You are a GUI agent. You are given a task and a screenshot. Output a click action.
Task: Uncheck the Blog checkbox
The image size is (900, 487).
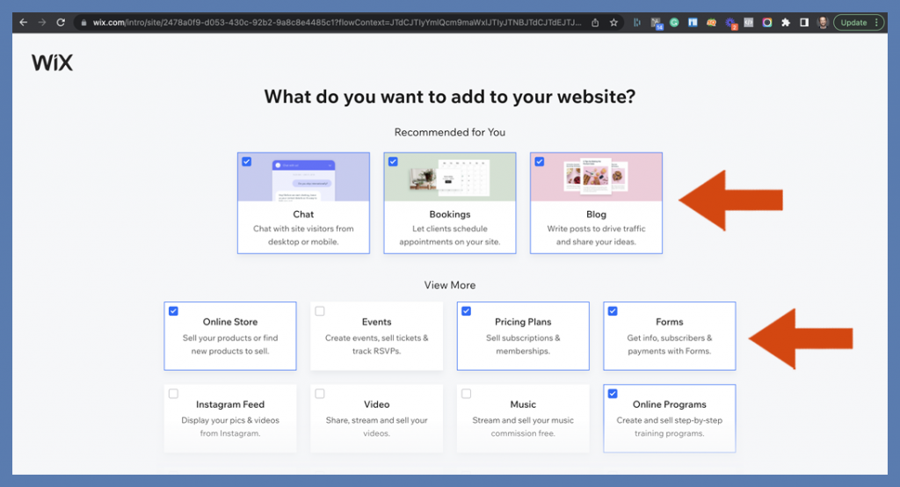pyautogui.click(x=540, y=162)
